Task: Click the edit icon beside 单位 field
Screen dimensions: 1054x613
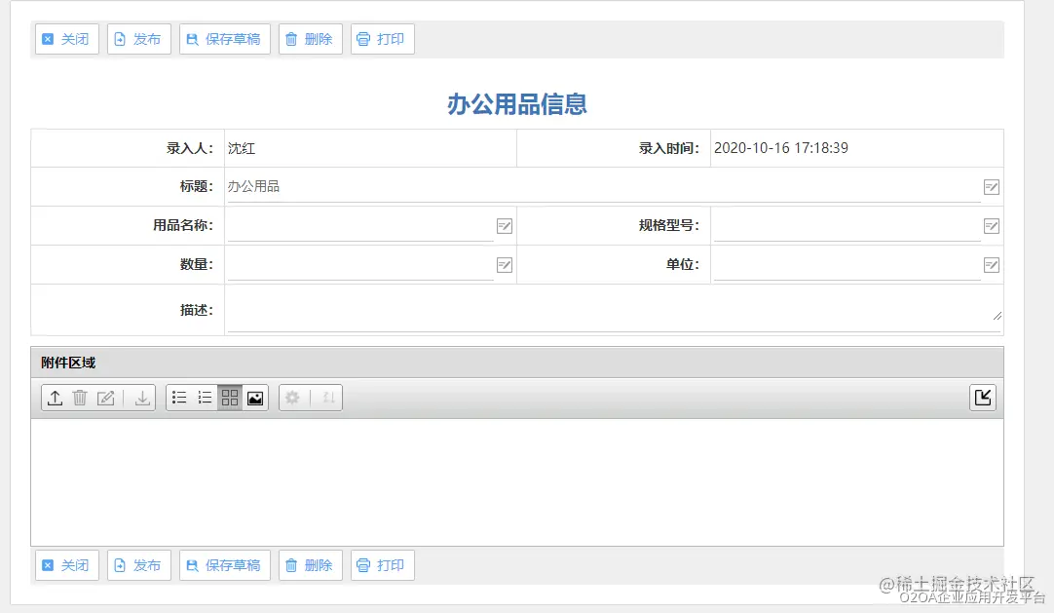Action: click(992, 265)
